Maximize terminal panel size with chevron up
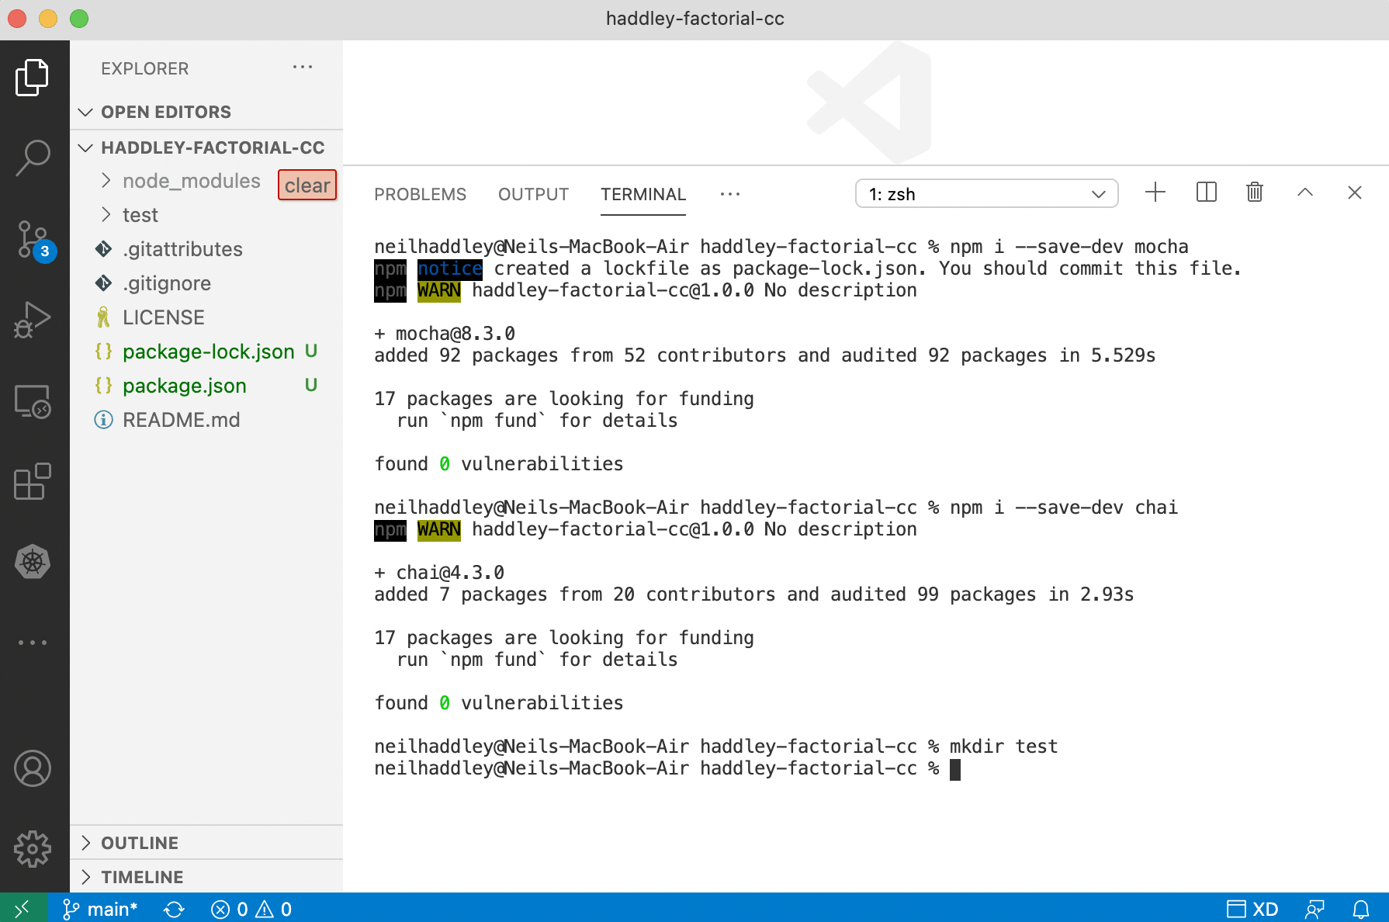This screenshot has width=1389, height=922. pos(1305,192)
